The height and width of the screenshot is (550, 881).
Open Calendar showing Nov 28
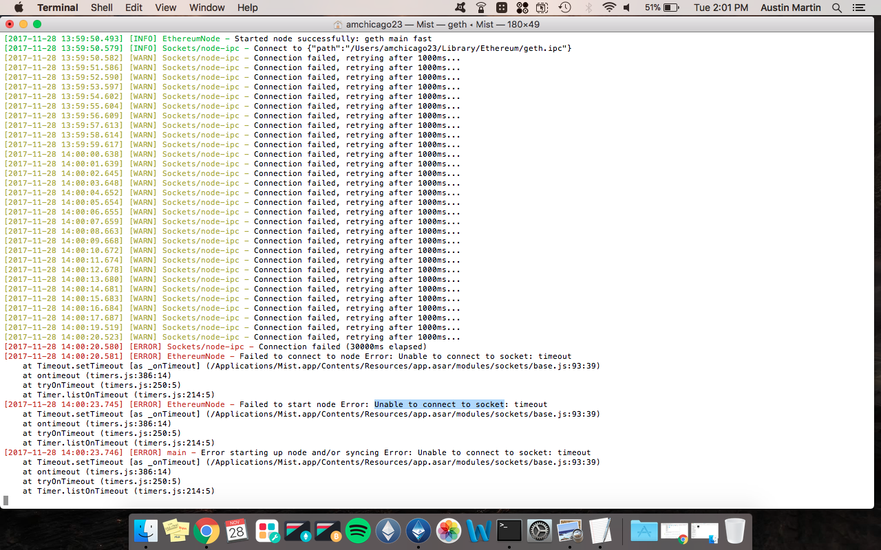point(236,530)
